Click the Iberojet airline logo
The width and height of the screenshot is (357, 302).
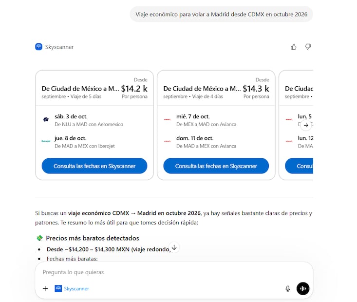point(46,141)
